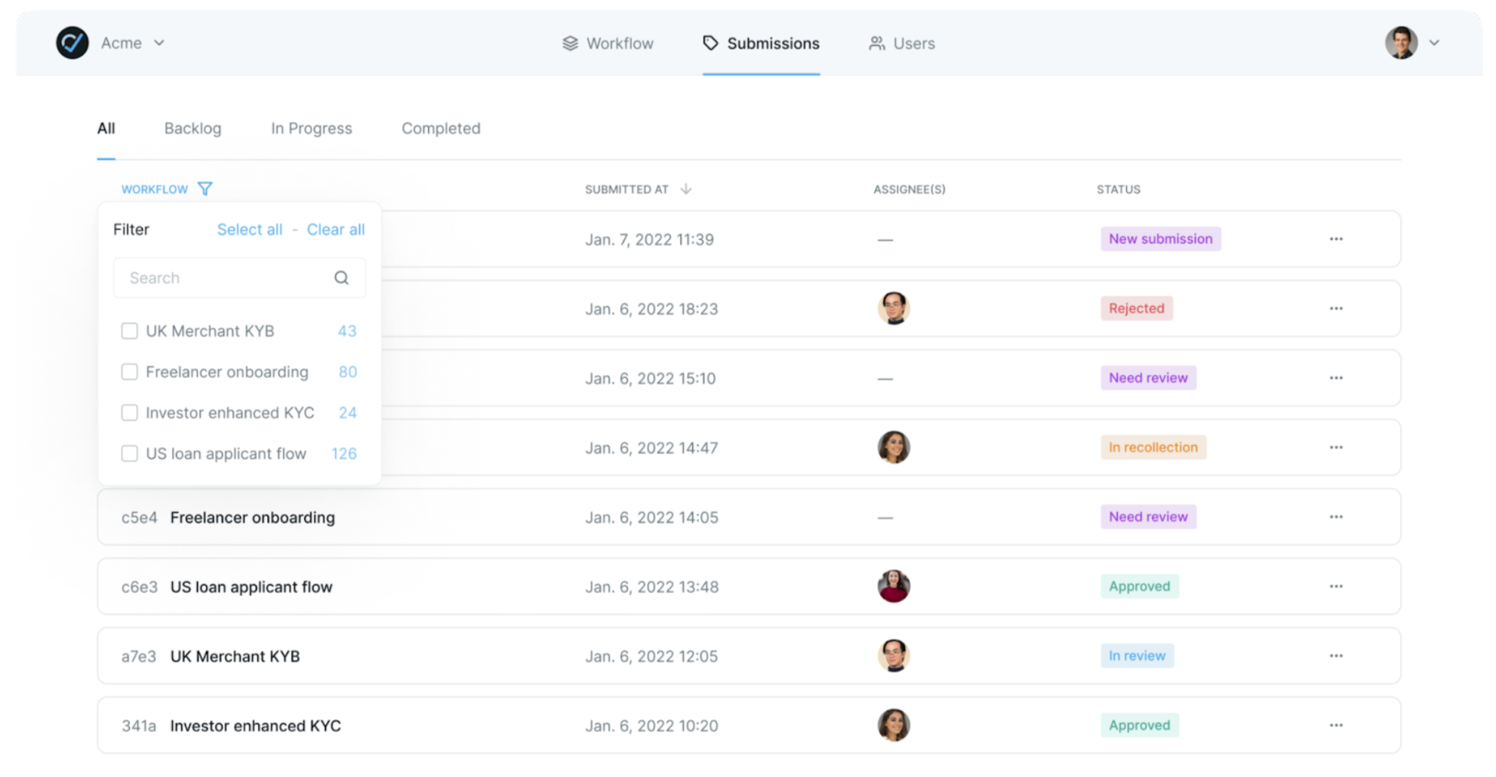The image size is (1496, 777).
Task: Open the user profile menu chevron
Action: pyautogui.click(x=1434, y=43)
